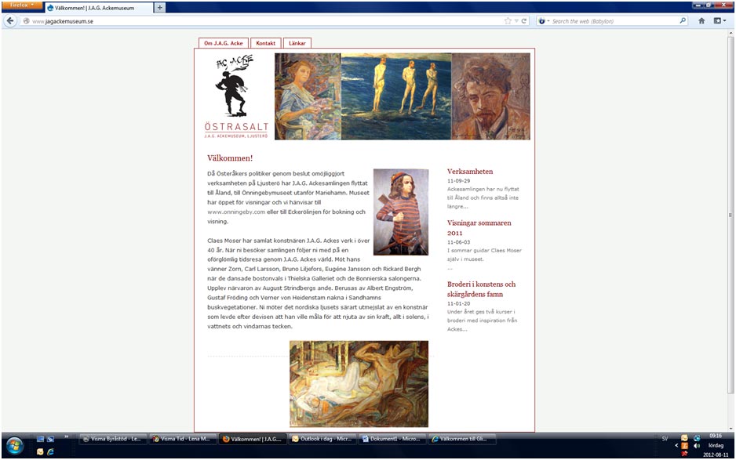Select the Välkommen! J.A.G. Ackemuseum browser tab

pyautogui.click(x=99, y=8)
